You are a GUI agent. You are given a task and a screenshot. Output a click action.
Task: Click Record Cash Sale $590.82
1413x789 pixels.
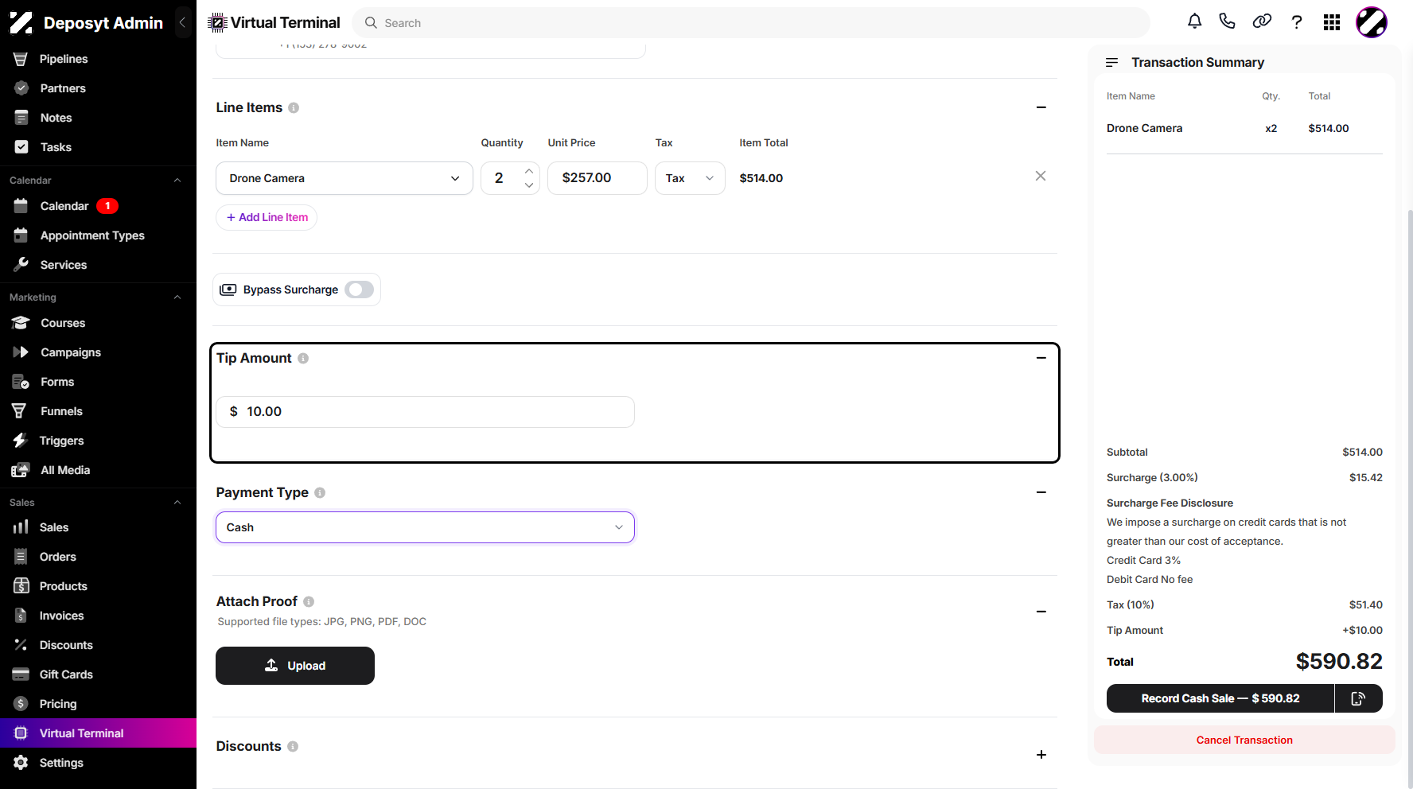click(1220, 698)
